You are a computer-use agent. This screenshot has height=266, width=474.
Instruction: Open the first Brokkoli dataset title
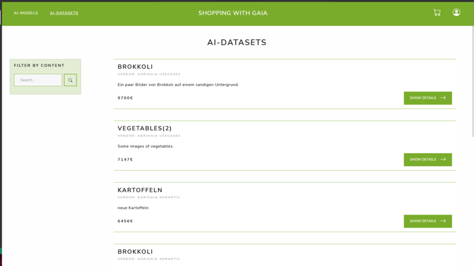(x=135, y=67)
